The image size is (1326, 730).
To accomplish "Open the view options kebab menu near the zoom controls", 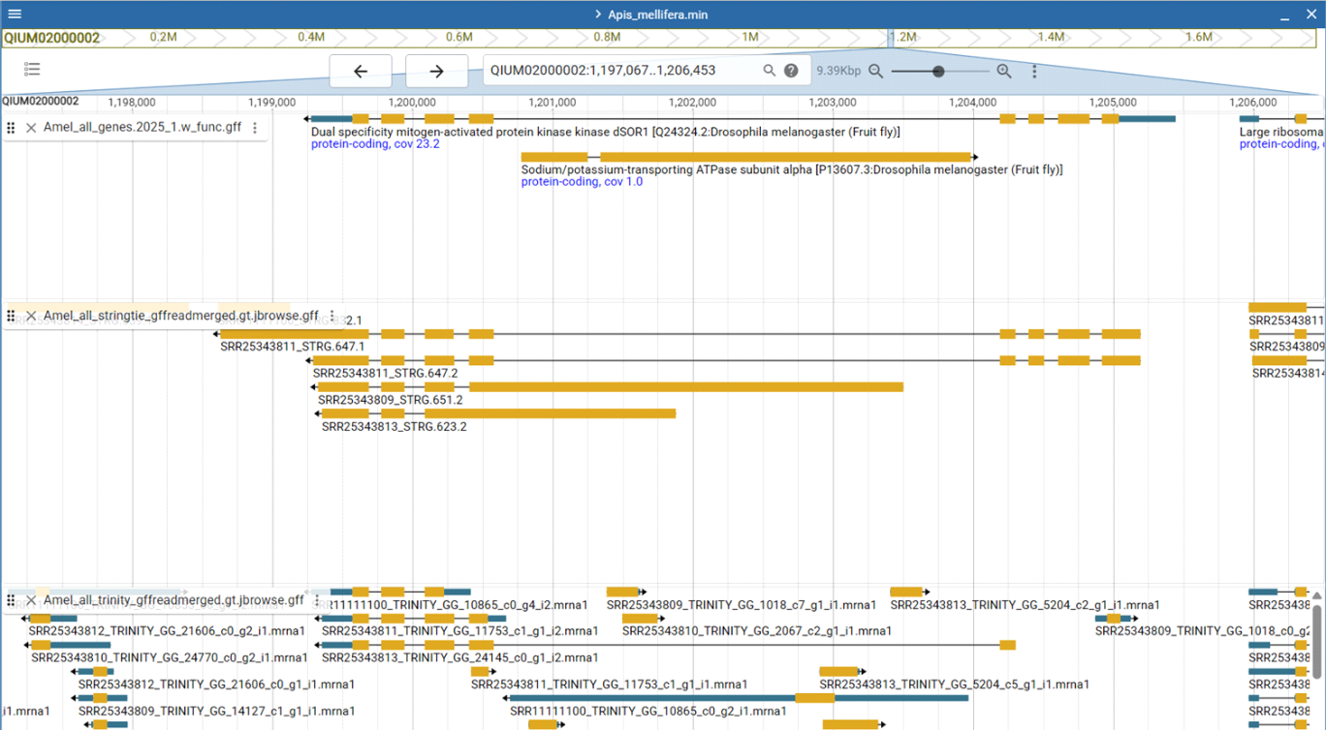I will click(x=1034, y=70).
